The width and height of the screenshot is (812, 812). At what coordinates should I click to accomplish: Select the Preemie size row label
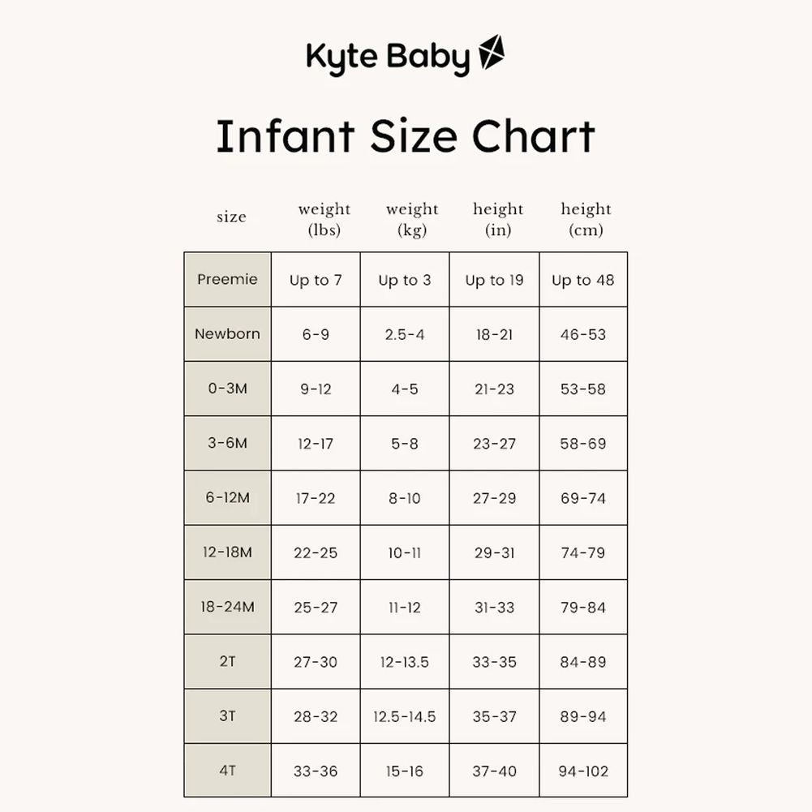pos(227,279)
